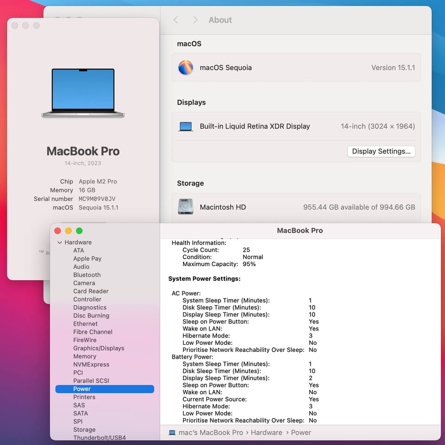Click the 14-inch (3024 × 1964) text
Viewport: 445px width, 445px height.
(x=377, y=126)
